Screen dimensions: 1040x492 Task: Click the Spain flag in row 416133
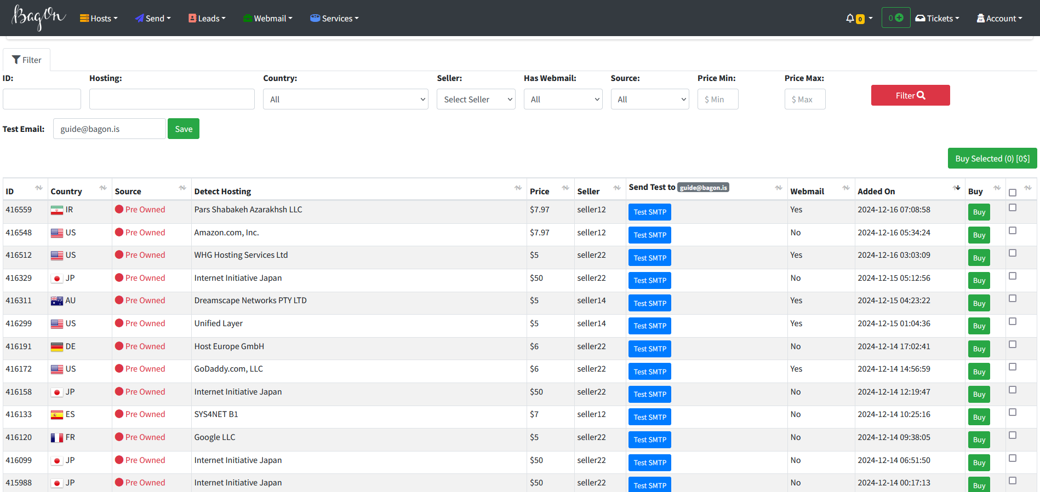coord(57,415)
